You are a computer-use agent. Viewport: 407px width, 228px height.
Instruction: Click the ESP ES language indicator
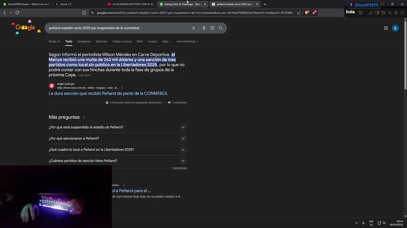tap(371, 223)
